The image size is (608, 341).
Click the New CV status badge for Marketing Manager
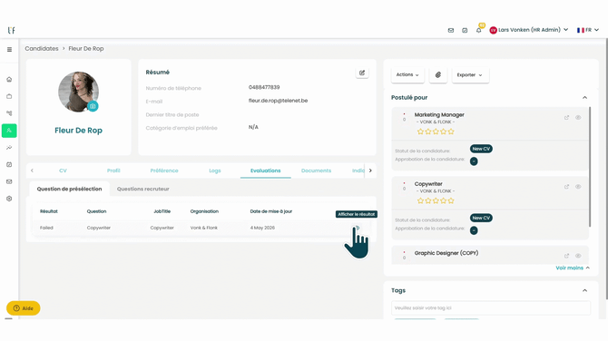tap(481, 149)
